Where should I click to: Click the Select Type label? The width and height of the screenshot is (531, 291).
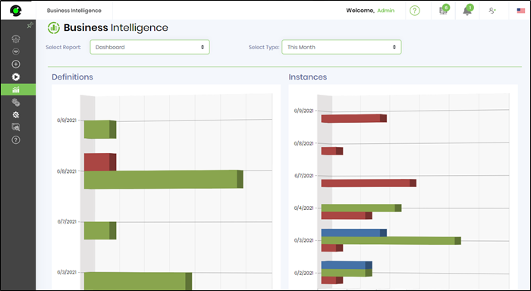[x=264, y=47]
